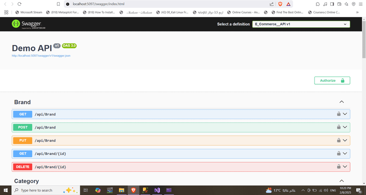Open the weather widget showing 13°C
The image size is (366, 195).
[280, 190]
